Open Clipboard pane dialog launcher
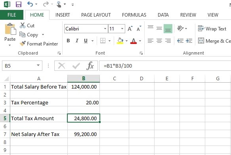 click(59, 53)
